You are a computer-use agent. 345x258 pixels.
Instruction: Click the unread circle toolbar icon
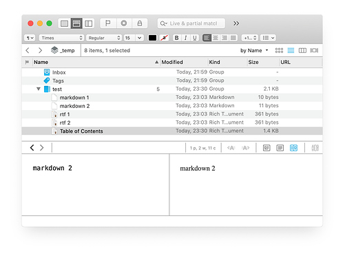coord(124,23)
